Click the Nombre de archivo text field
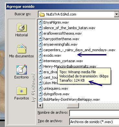This screenshot has width=119, height=127. 94,113
